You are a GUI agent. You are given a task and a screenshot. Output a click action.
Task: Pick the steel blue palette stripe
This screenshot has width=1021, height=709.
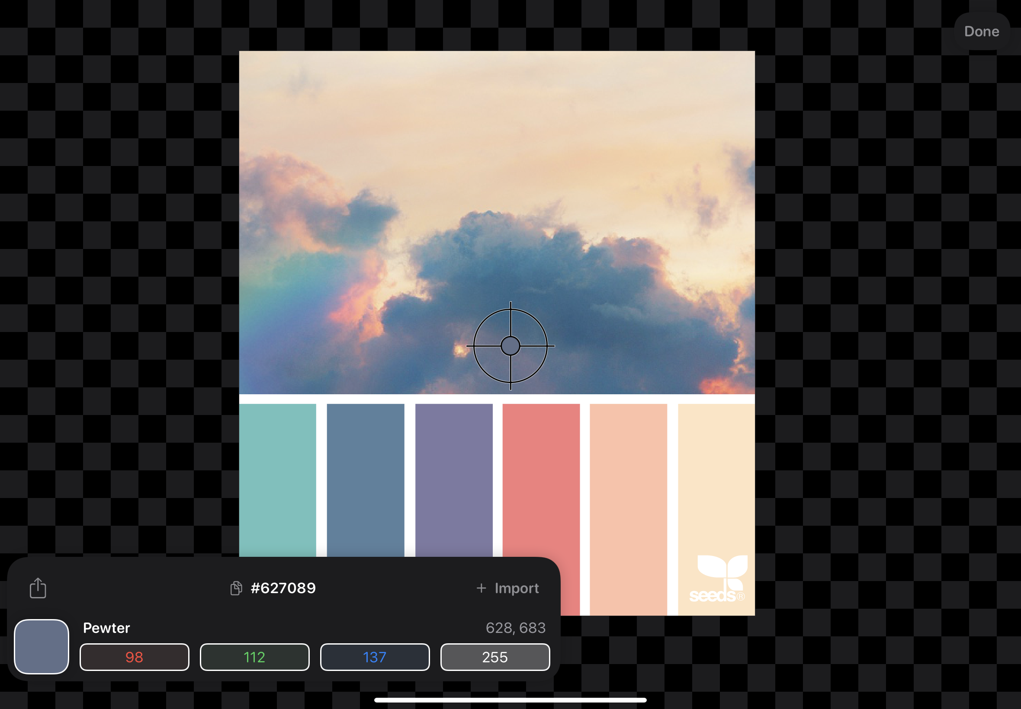coord(366,480)
